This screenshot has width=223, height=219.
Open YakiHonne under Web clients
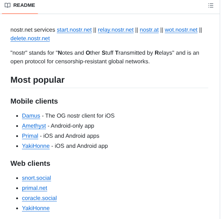[x=36, y=208]
